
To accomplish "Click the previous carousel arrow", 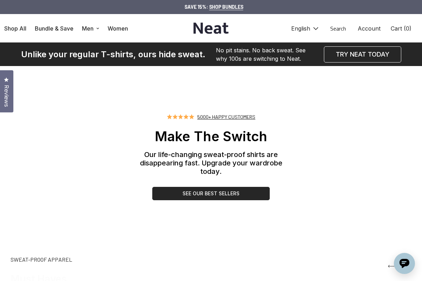I will (x=391, y=266).
